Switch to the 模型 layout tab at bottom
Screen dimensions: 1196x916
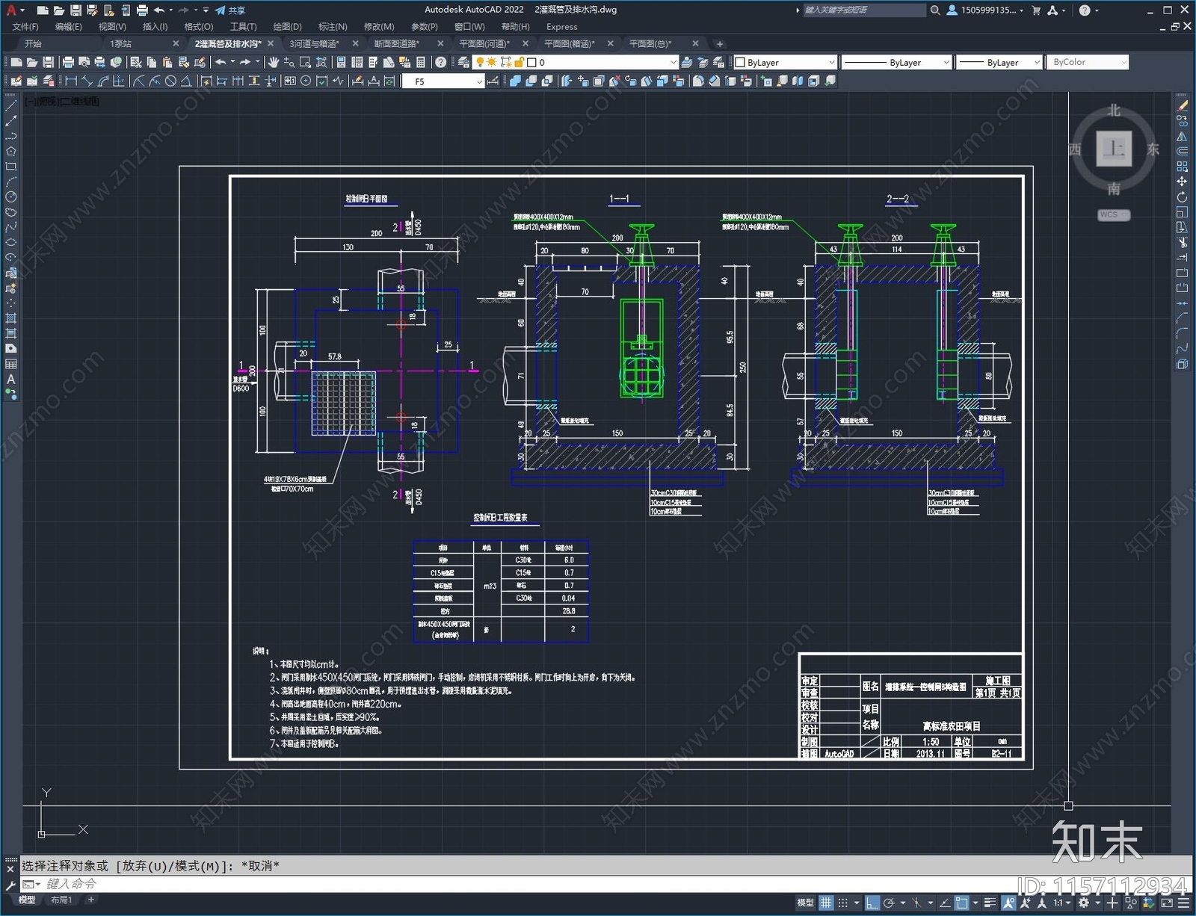(x=28, y=900)
